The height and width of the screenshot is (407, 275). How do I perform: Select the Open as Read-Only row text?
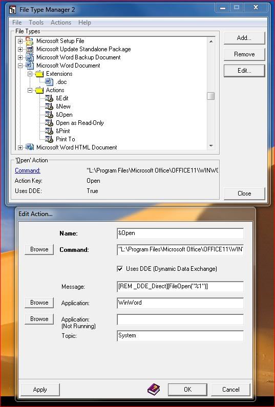80,123
